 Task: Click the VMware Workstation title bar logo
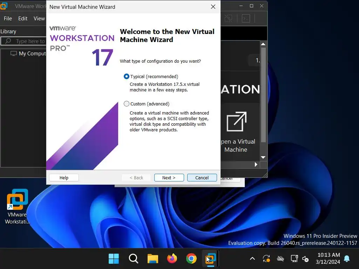point(4,6)
